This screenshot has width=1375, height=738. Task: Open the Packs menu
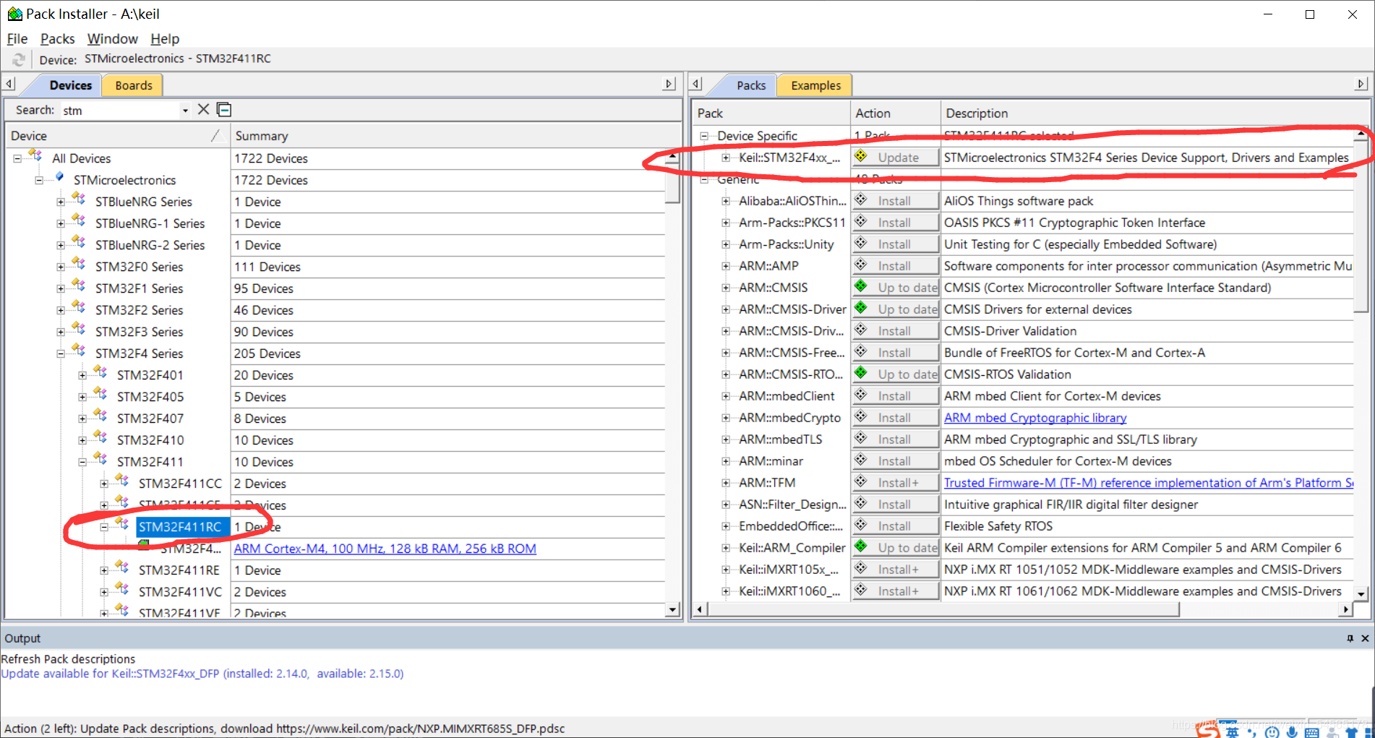(57, 38)
